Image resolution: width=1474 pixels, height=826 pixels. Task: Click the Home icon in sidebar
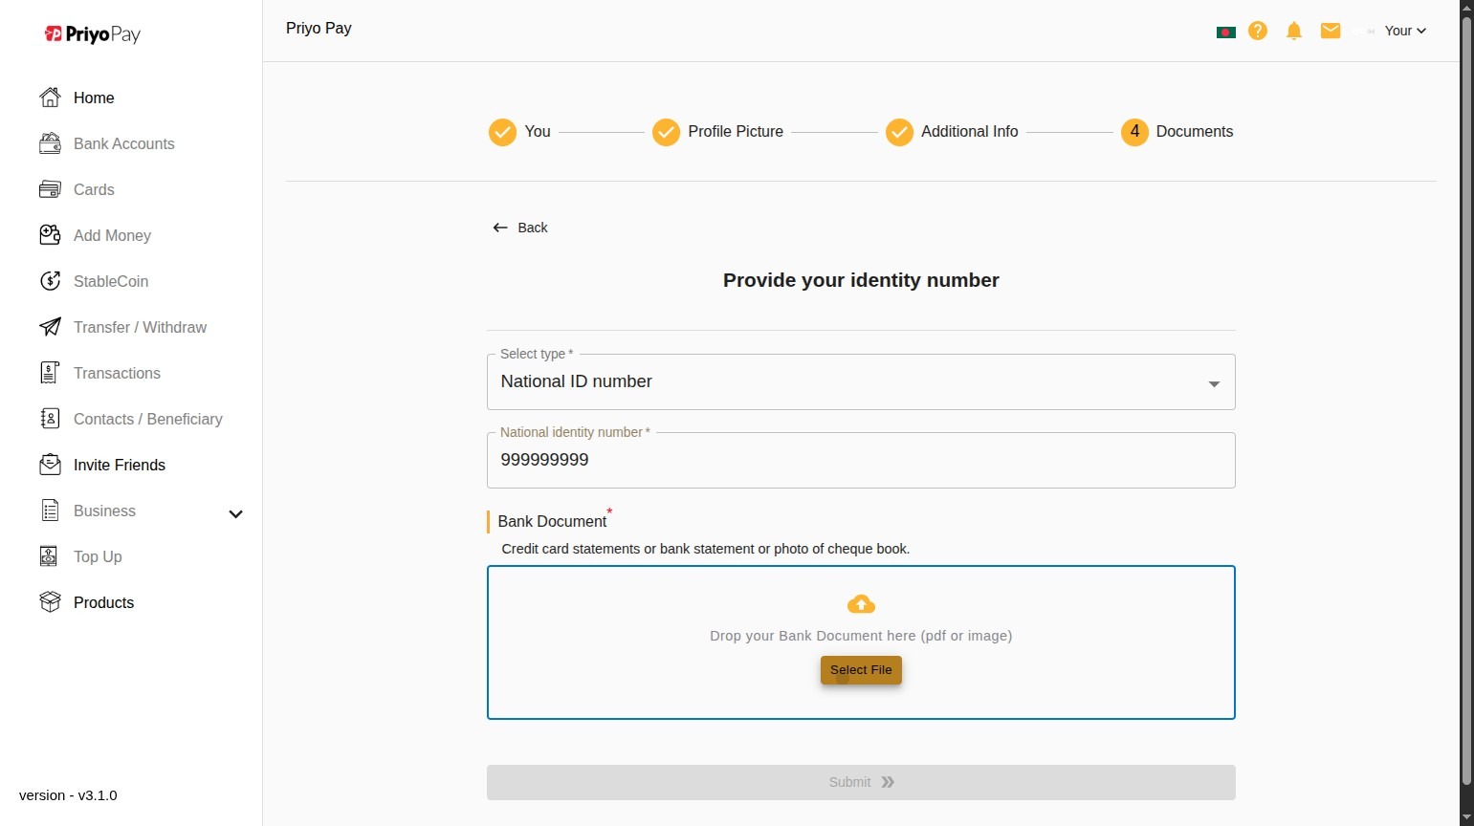[50, 98]
